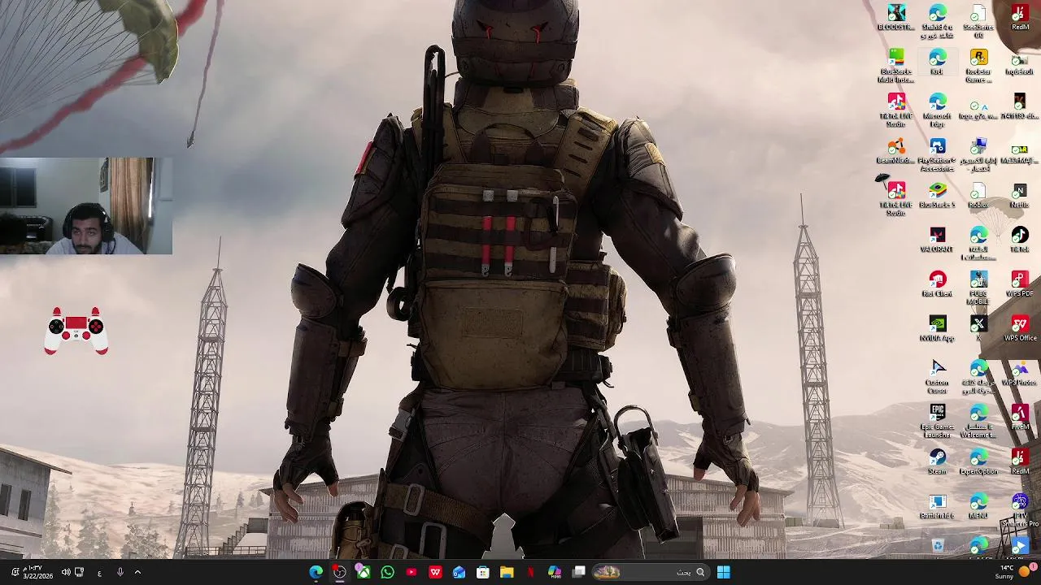Open Microsoft Edge from the taskbar
Viewport: 1041px width, 585px height.
[316, 572]
